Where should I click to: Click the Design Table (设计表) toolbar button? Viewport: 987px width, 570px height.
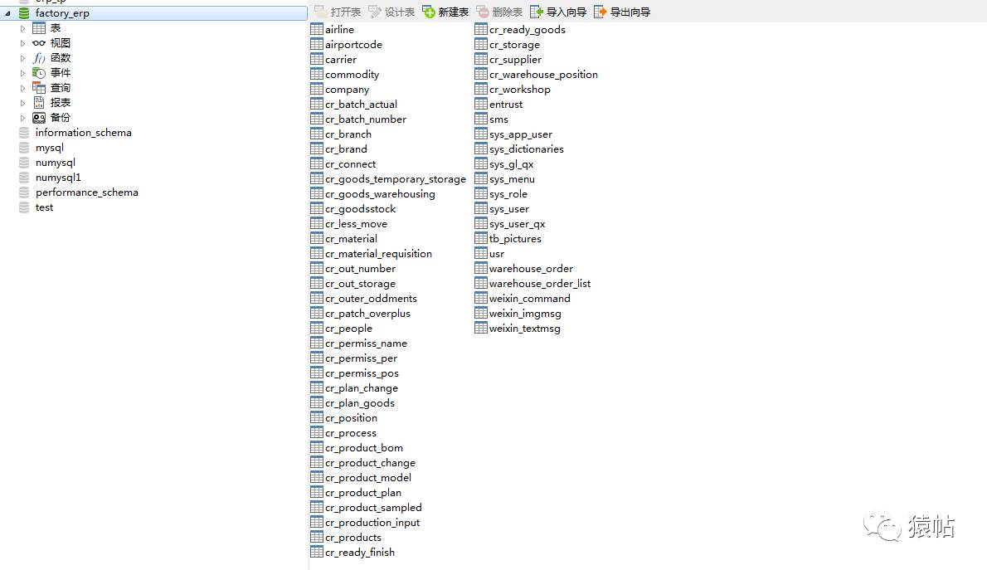click(391, 12)
